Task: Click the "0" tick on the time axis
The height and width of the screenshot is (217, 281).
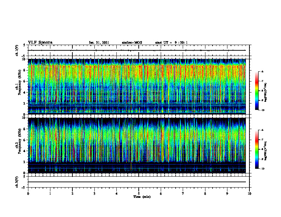Action: 28,194
